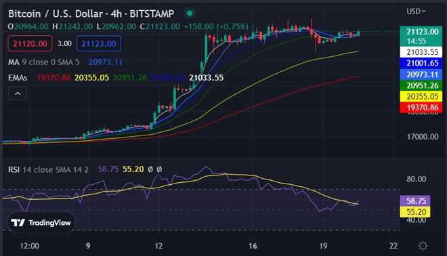Click the red sell price 21120.00 button

30,43
